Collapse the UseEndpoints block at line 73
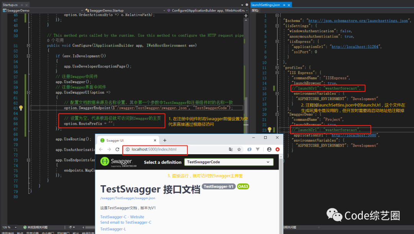Image resolution: width=414 pixels, height=234 pixels. (x=28, y=160)
